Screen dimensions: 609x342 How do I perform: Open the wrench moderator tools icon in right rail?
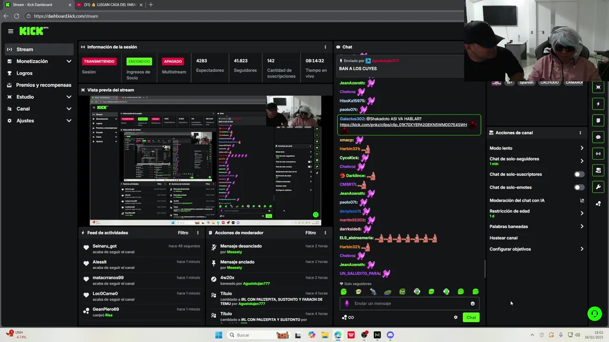(x=599, y=187)
